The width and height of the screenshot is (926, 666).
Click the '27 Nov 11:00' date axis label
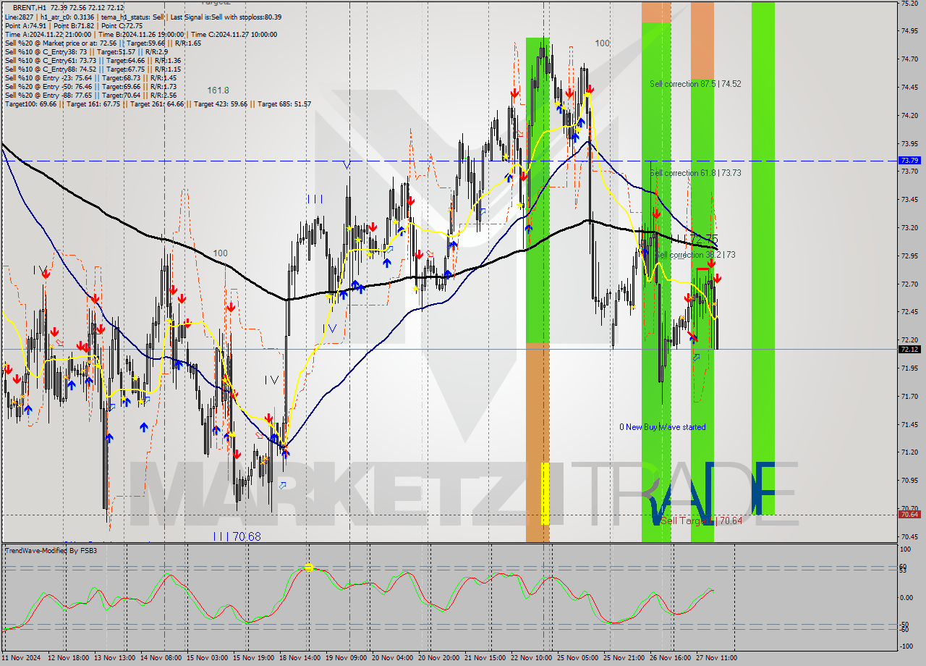(x=716, y=658)
